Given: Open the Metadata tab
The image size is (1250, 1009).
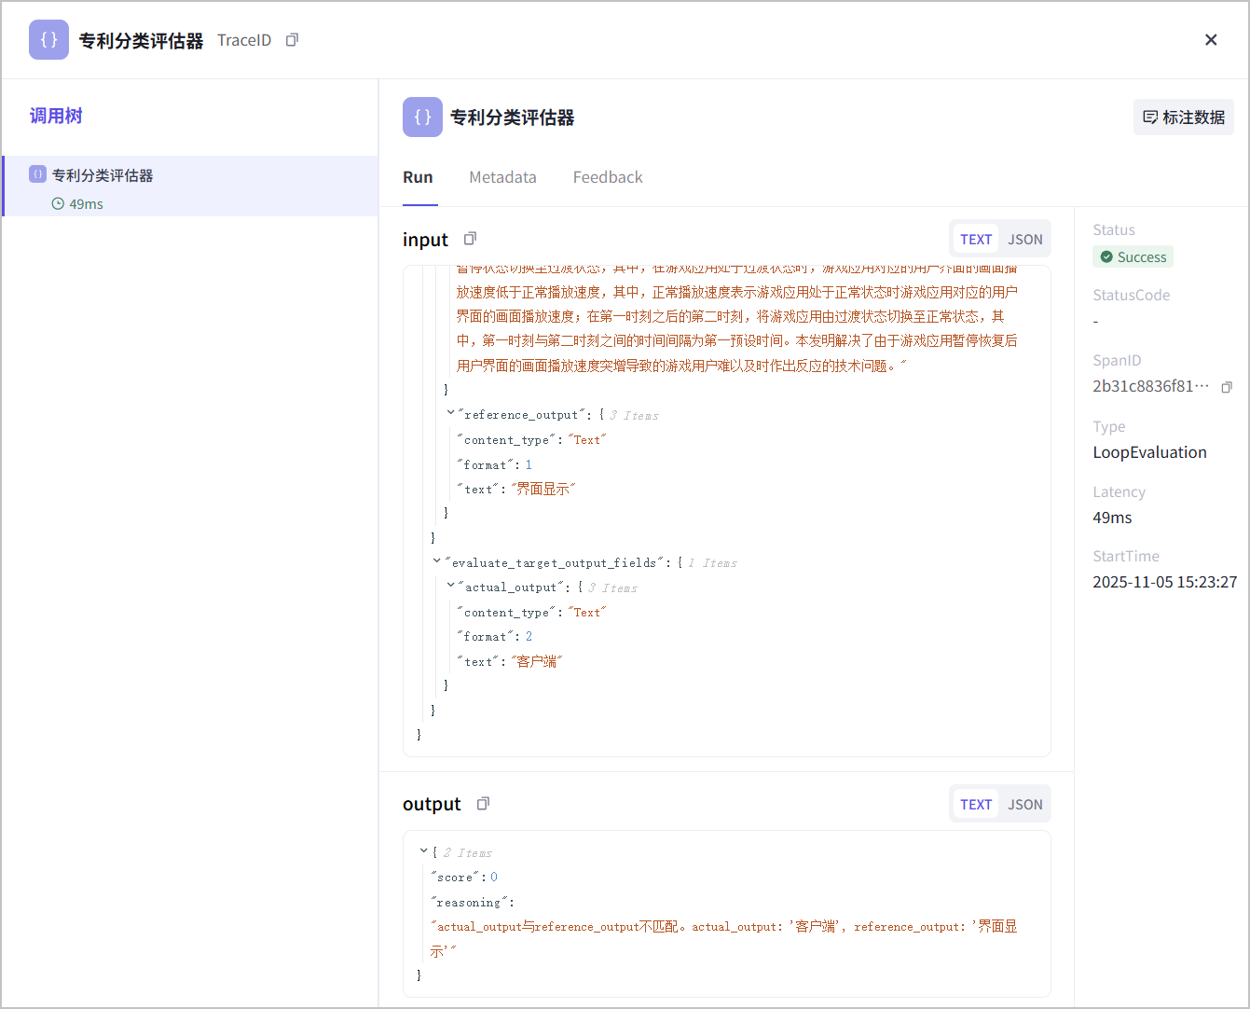Looking at the screenshot, I should point(502,177).
